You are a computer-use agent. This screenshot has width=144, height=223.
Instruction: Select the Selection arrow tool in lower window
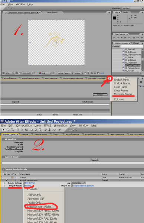(x=4, y=130)
